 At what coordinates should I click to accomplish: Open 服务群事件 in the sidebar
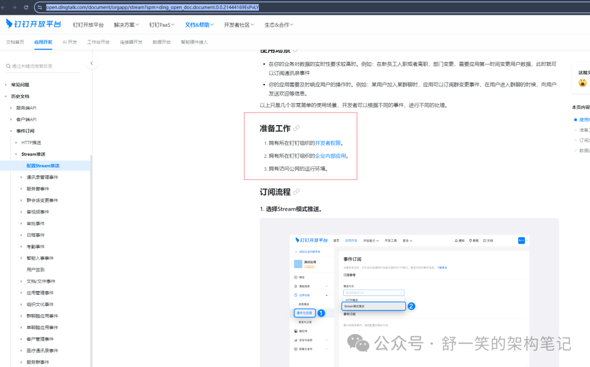(x=38, y=363)
